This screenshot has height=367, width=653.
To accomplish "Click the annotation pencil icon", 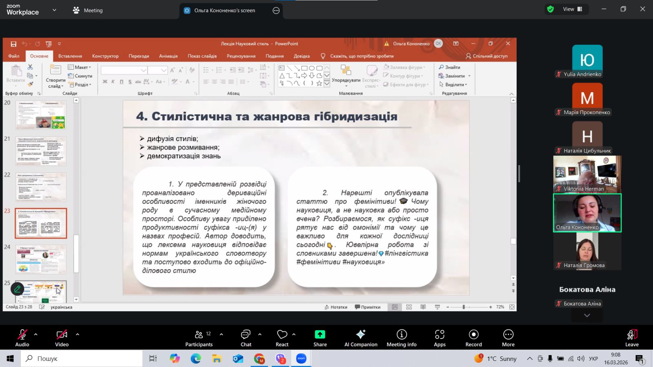I will point(17,289).
